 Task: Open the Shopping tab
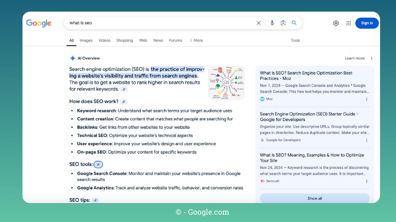(x=125, y=41)
